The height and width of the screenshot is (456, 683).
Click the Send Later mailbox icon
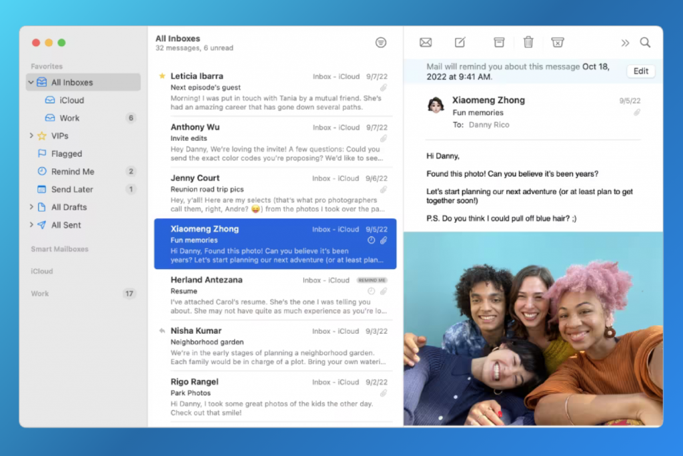(41, 189)
